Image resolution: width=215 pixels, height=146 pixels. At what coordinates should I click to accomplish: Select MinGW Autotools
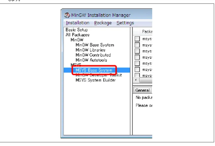point(91,60)
